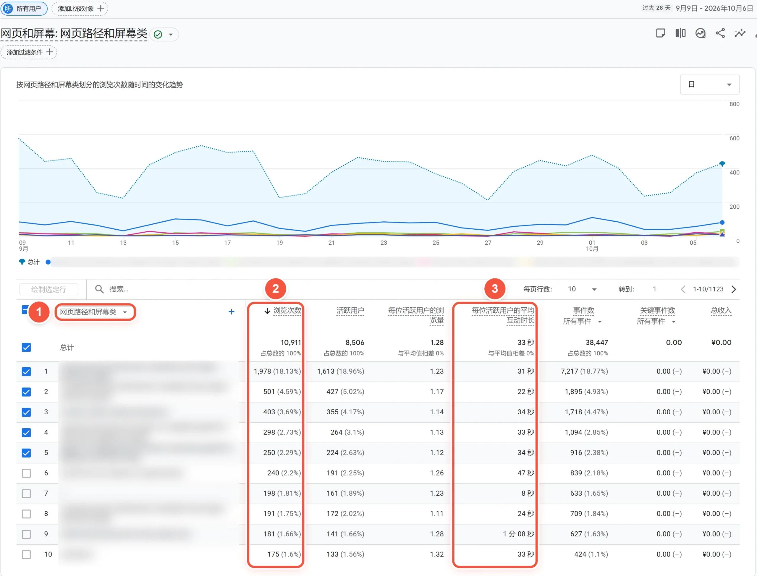
Task: Uncheck row 1 checkbox
Action: tap(26, 371)
